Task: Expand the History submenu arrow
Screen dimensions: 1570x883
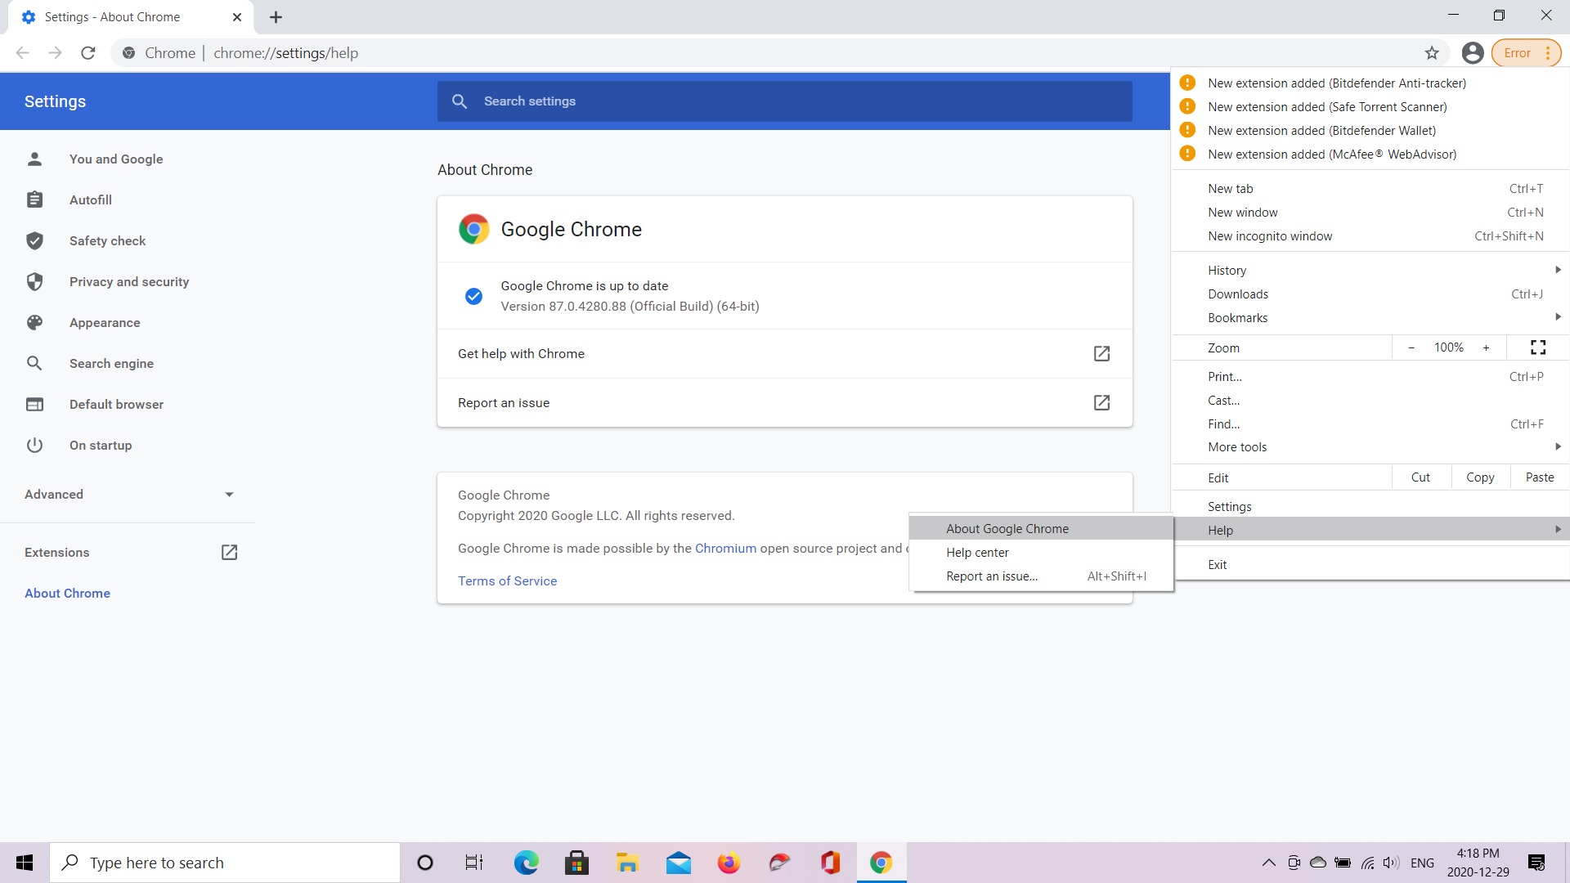Action: 1557,270
